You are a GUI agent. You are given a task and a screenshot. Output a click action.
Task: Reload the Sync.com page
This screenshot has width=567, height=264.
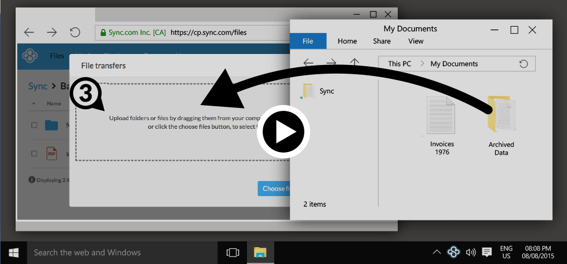point(75,32)
